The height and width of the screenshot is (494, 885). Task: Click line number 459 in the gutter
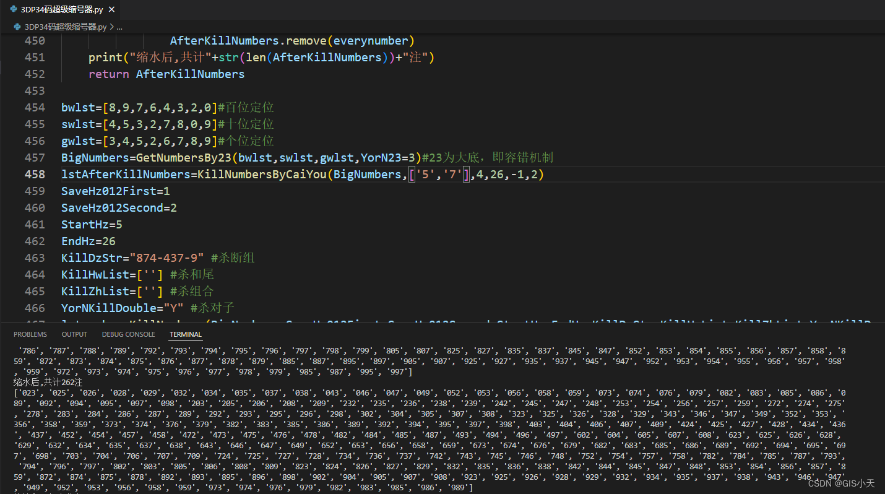pos(35,191)
